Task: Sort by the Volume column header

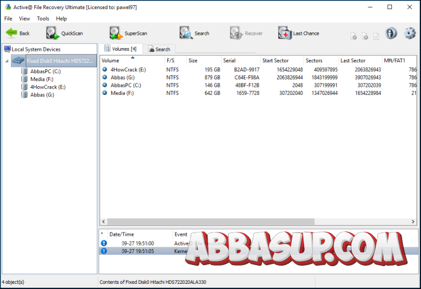Action: (x=132, y=61)
